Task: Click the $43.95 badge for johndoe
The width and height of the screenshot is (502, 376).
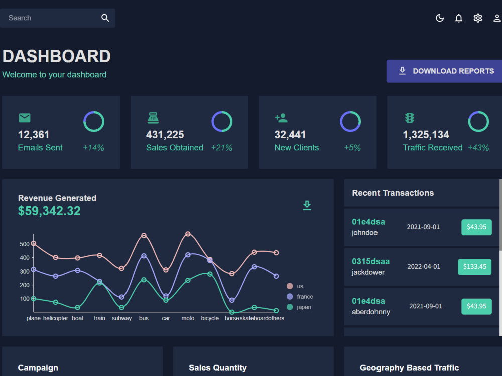Action: pos(476,227)
